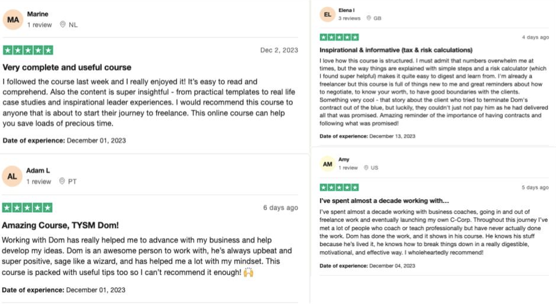Click the location pin next to NL
The image size is (556, 304).
pyautogui.click(x=62, y=24)
